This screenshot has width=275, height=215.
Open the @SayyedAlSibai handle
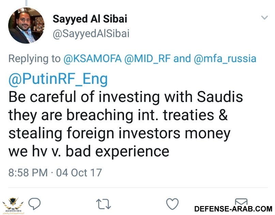coord(91,34)
